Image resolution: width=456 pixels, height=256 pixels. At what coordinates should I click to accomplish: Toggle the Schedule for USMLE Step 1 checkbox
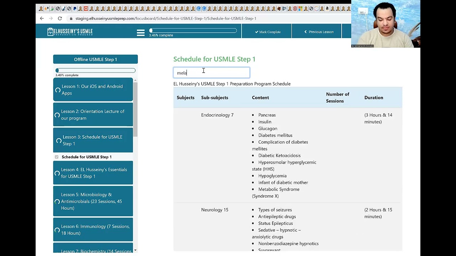click(57, 157)
